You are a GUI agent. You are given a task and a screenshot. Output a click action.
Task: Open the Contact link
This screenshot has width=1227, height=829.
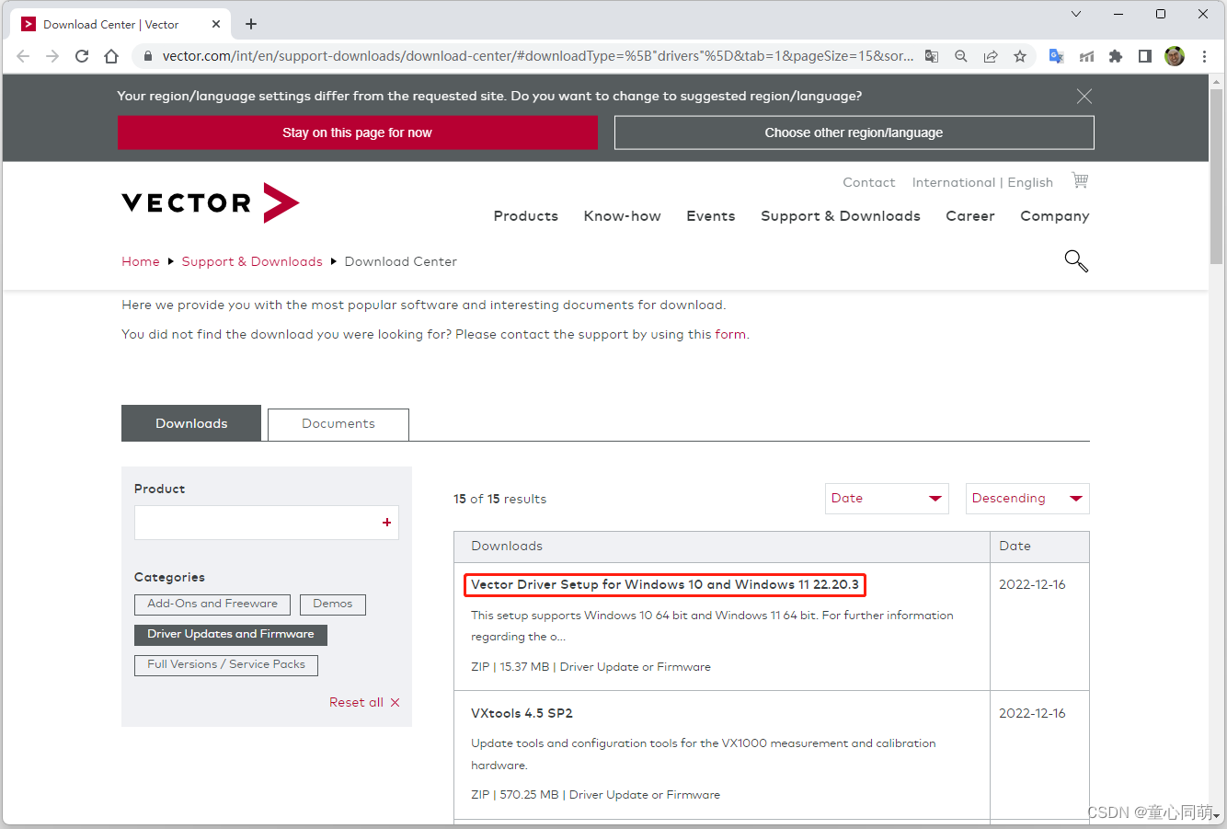tap(869, 182)
